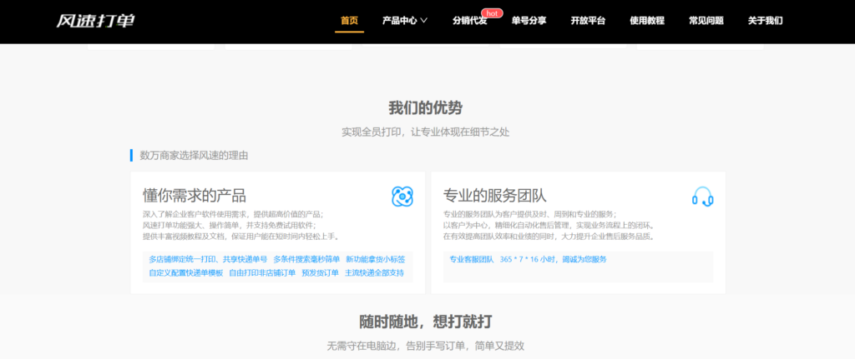Open 单号分享 in navigation
This screenshot has height=359, width=855.
click(x=529, y=21)
